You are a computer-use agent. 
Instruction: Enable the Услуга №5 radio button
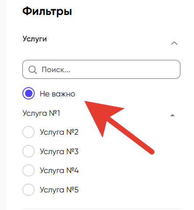pyautogui.click(x=29, y=190)
